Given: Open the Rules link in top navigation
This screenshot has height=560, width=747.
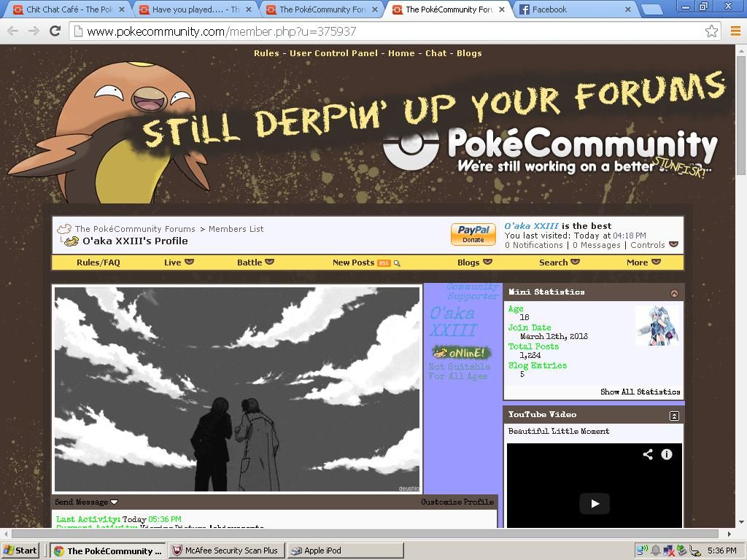Looking at the screenshot, I should pos(266,53).
